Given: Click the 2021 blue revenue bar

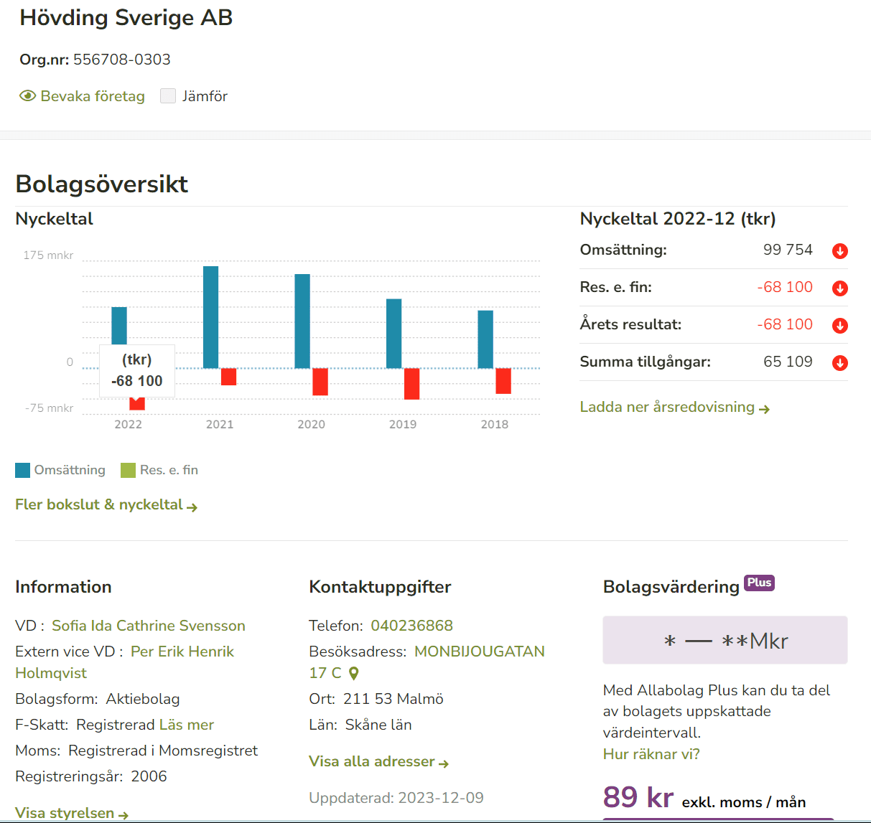Looking at the screenshot, I should (x=210, y=317).
